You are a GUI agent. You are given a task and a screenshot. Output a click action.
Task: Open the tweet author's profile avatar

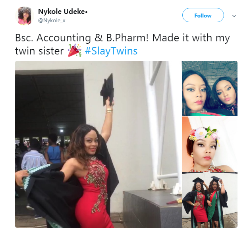tap(25, 16)
